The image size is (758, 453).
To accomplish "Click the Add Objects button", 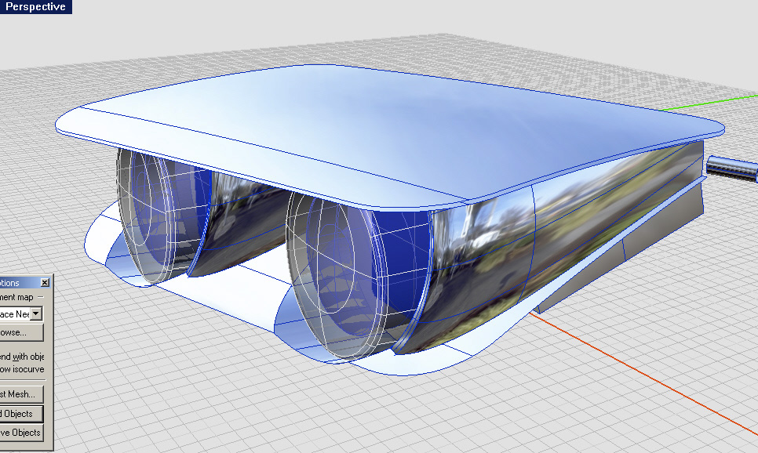I will point(21,413).
